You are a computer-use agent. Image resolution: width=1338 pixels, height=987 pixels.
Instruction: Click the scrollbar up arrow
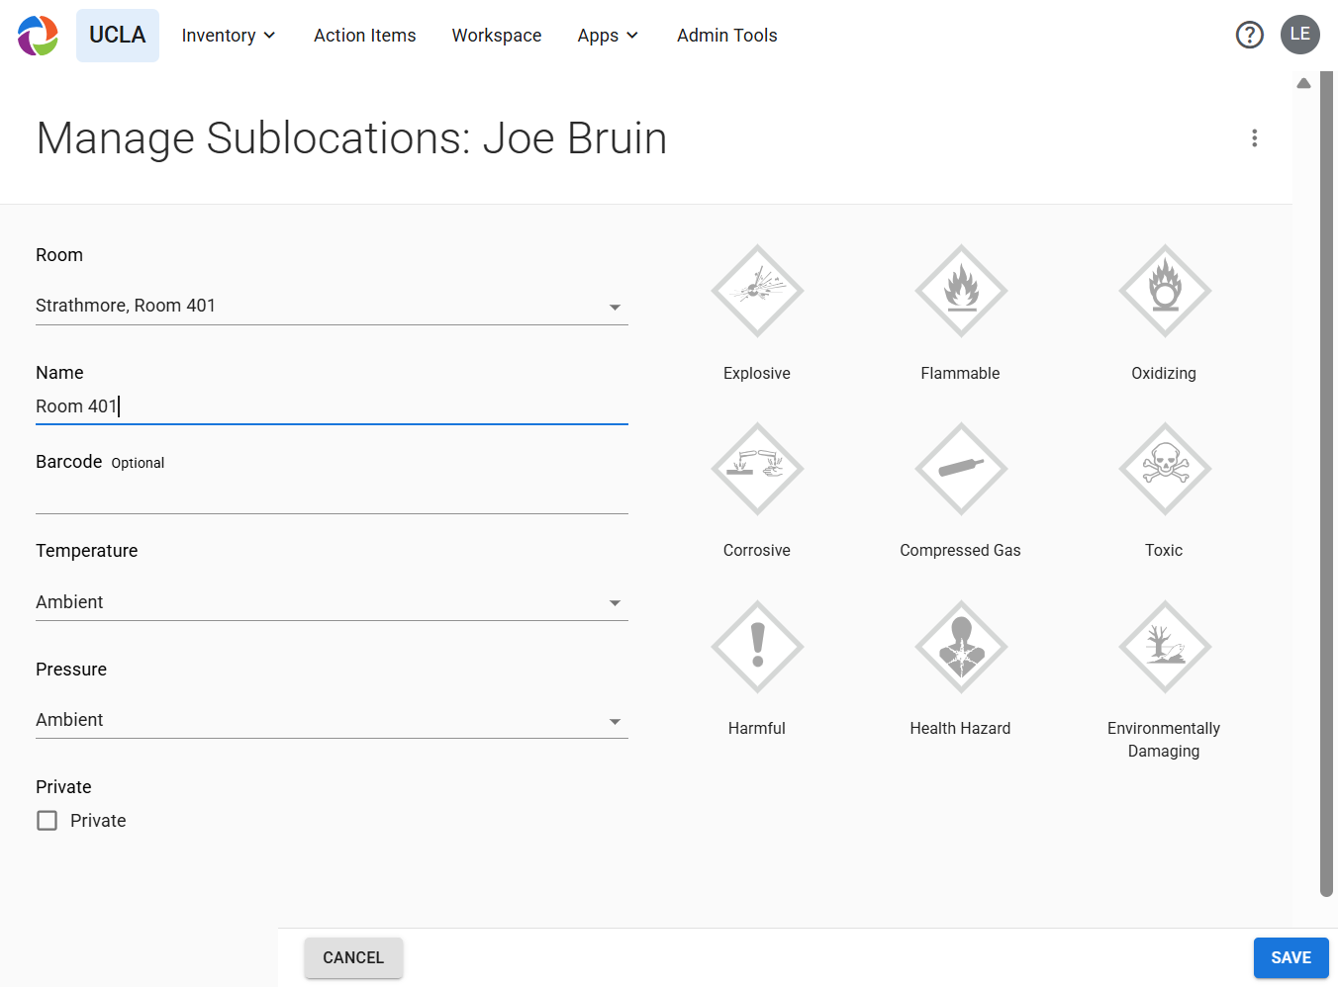click(1303, 83)
